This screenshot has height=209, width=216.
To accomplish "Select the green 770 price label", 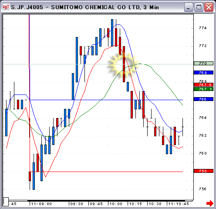I will point(203,64).
